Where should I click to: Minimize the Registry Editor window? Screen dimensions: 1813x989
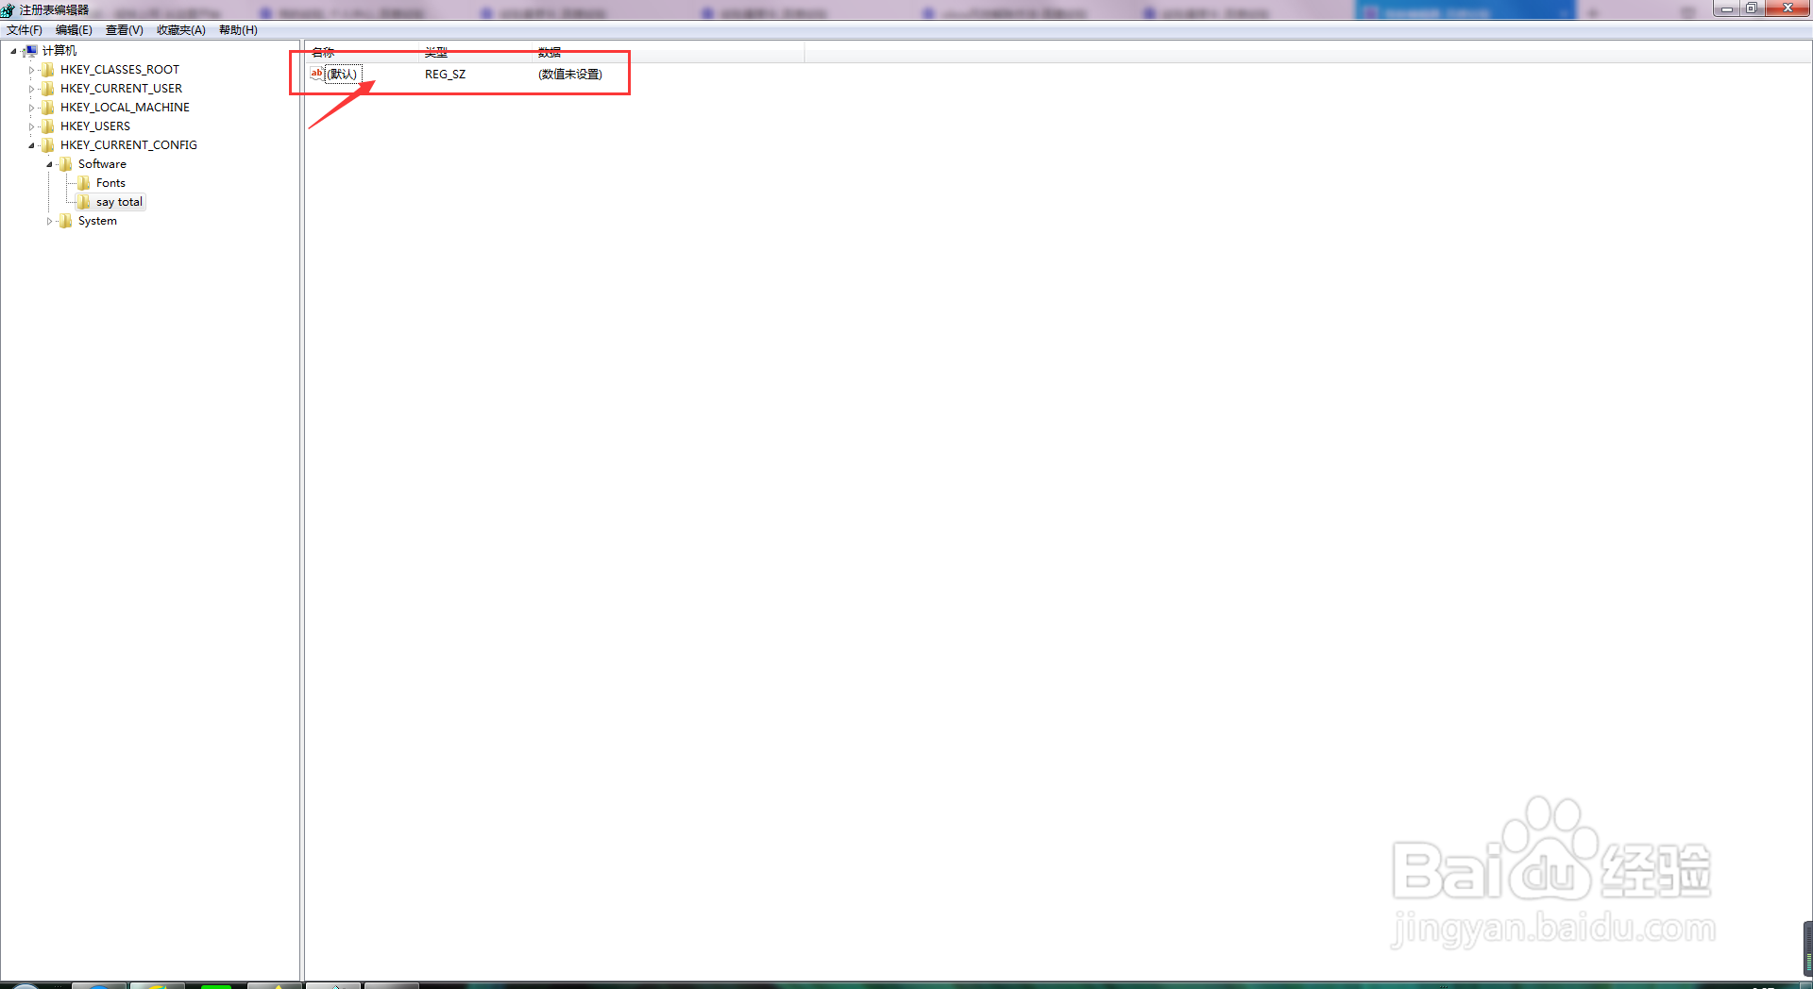(1727, 8)
